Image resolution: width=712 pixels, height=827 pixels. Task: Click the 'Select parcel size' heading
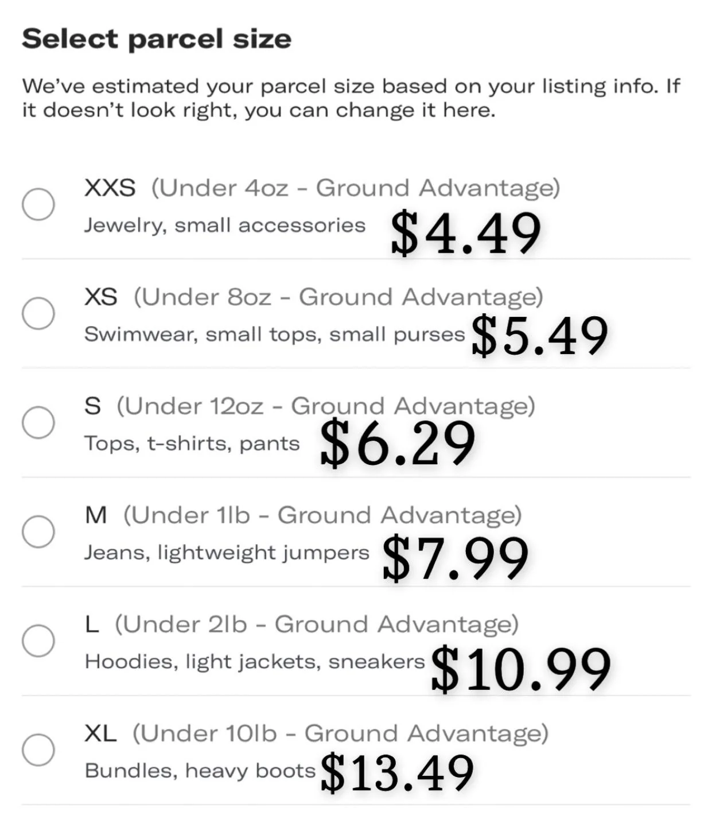(157, 39)
